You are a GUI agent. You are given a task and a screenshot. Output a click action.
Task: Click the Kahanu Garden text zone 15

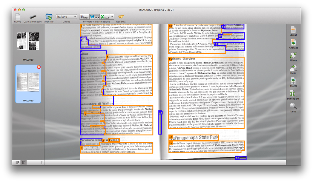click(x=206, y=92)
